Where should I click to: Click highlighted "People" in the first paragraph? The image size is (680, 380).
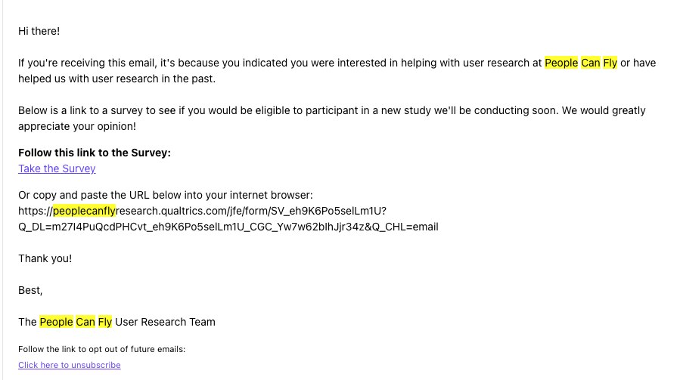561,63
